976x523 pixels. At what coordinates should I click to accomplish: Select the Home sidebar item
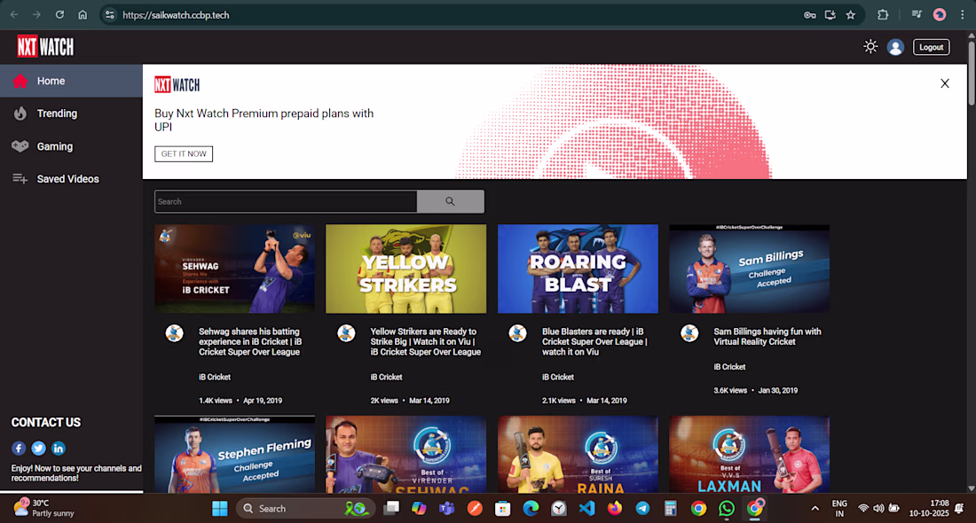[71, 81]
